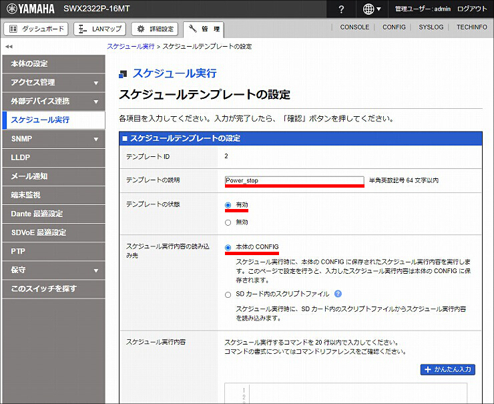The image size is (494, 404).
Task: Open the globe language selector
Action: (372, 9)
